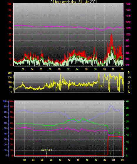The width and height of the screenshot is (137, 164).
Task: Click the sunset dotted yellow marker near 22
Action: (x=111, y=154)
